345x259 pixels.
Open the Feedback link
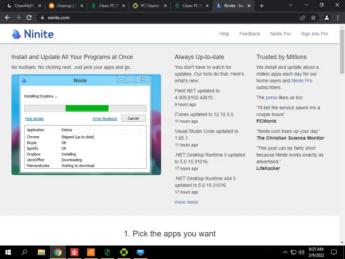pyautogui.click(x=250, y=34)
